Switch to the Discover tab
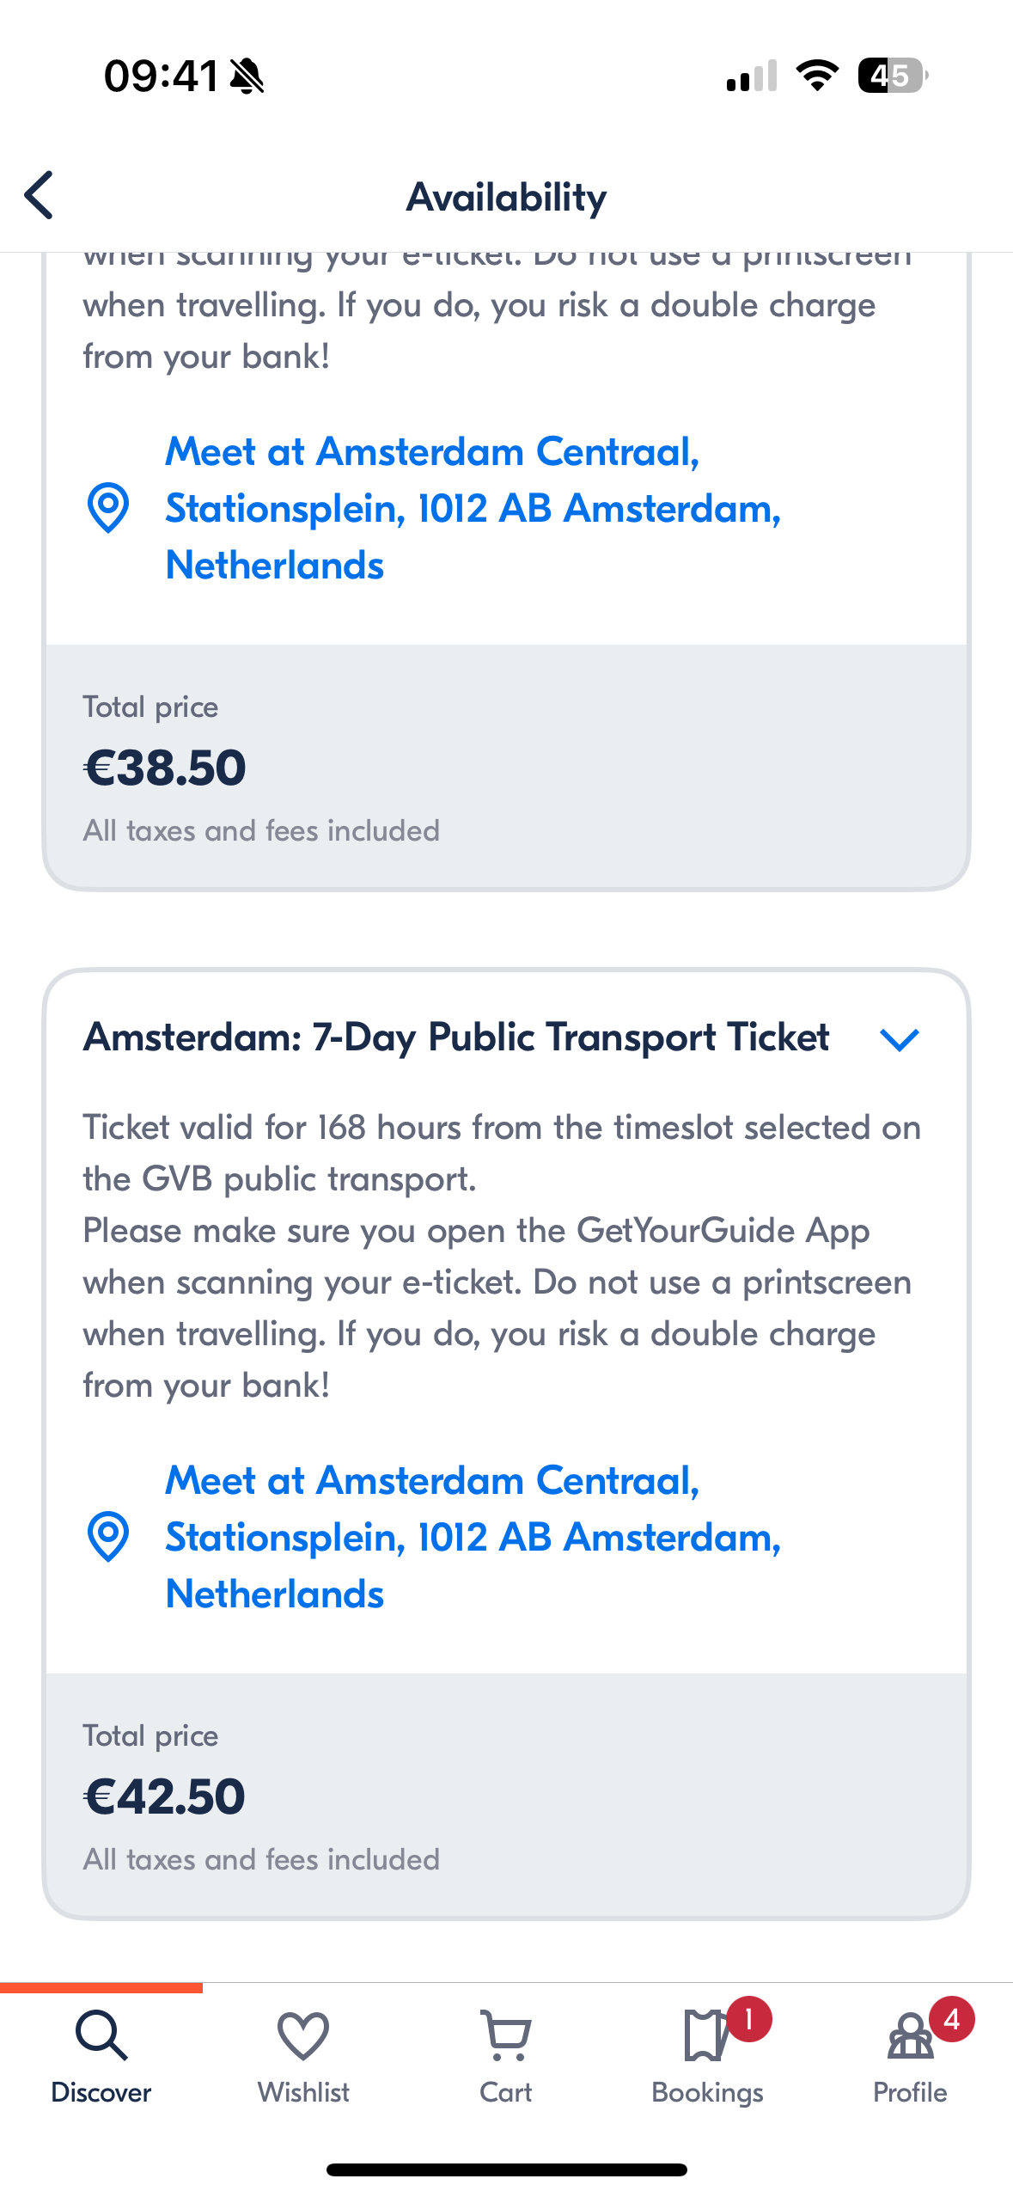1013x2197 pixels. coord(101,2056)
